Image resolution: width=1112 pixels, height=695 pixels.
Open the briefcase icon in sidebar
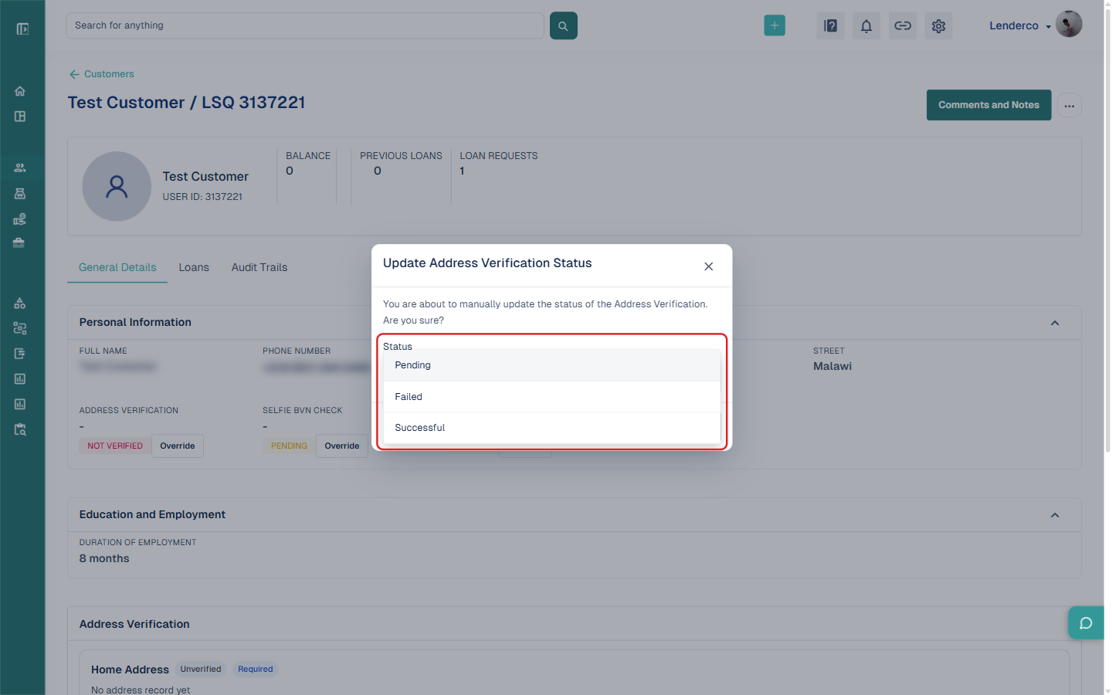(19, 242)
